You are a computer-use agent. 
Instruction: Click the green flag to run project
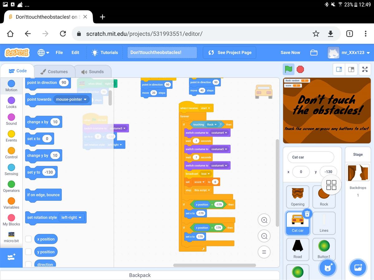tap(289, 69)
